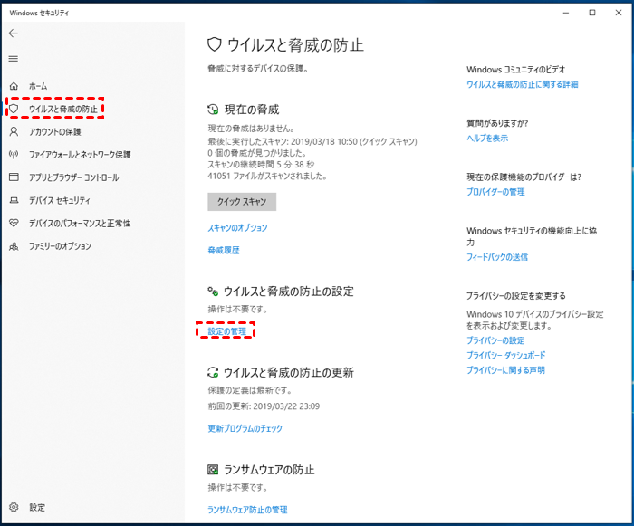The image size is (634, 526).
Task: Click the 現在の脅威 scan history icon
Action: click(213, 110)
